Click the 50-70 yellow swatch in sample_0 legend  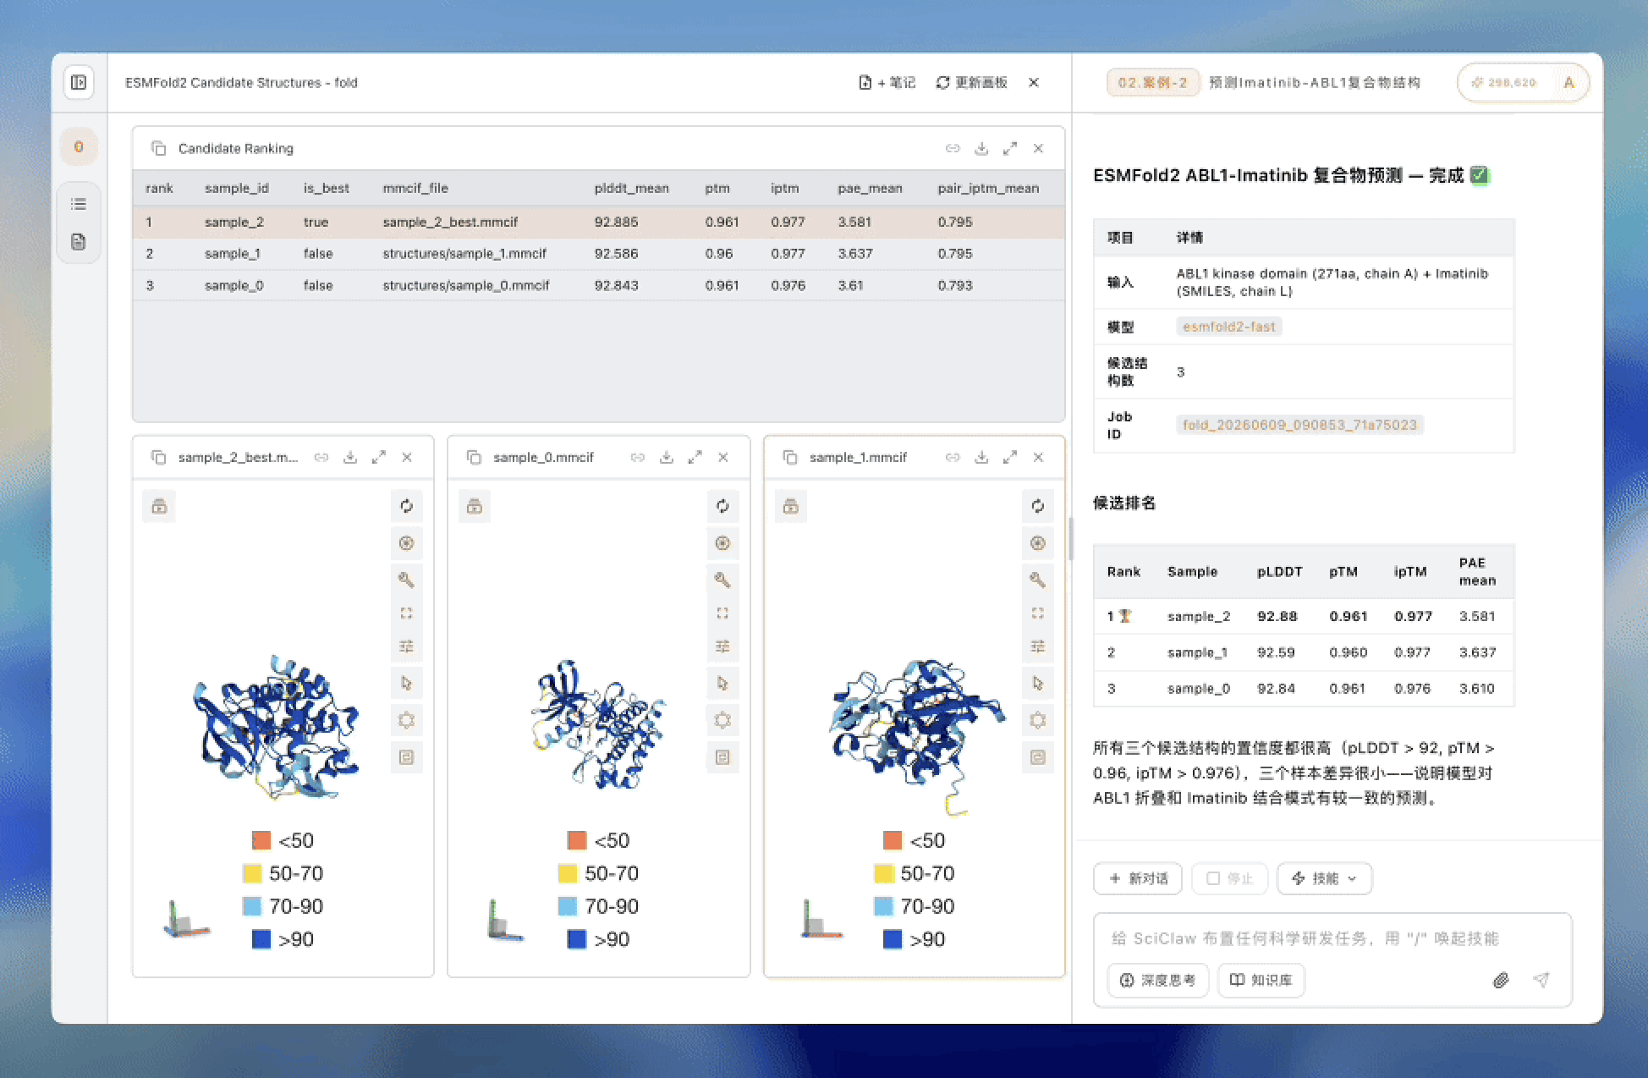pos(568,873)
